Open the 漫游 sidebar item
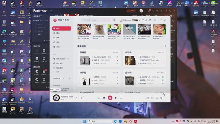The image size is (220, 124). [62, 42]
